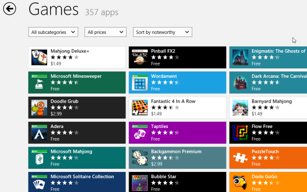Click the Flow Free title text
The width and height of the screenshot is (307, 192).
(x=262, y=126)
